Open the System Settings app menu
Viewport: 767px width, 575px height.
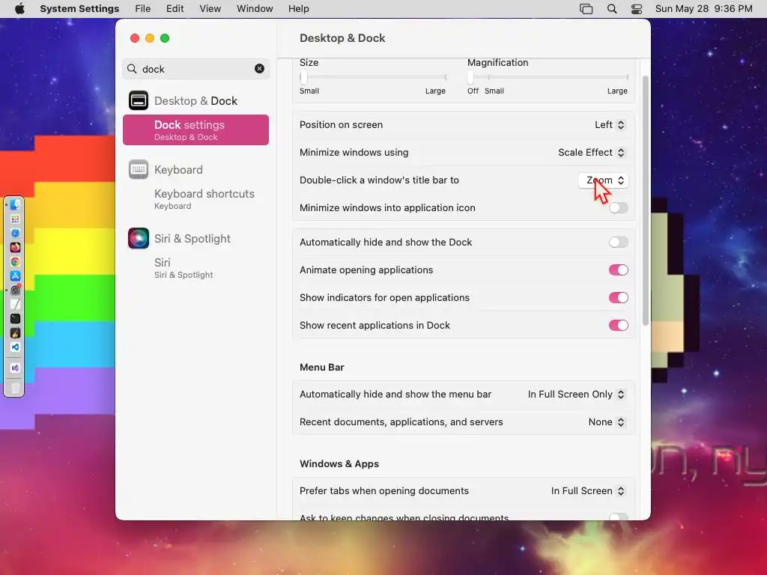click(x=79, y=9)
